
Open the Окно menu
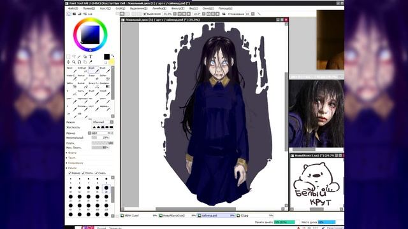click(x=208, y=8)
